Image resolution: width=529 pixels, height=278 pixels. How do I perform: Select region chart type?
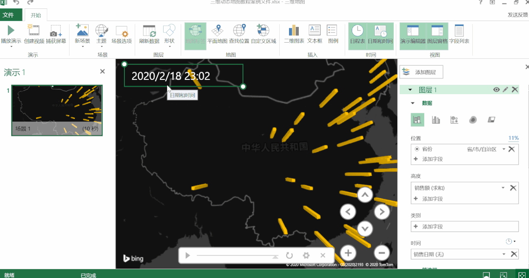click(491, 120)
